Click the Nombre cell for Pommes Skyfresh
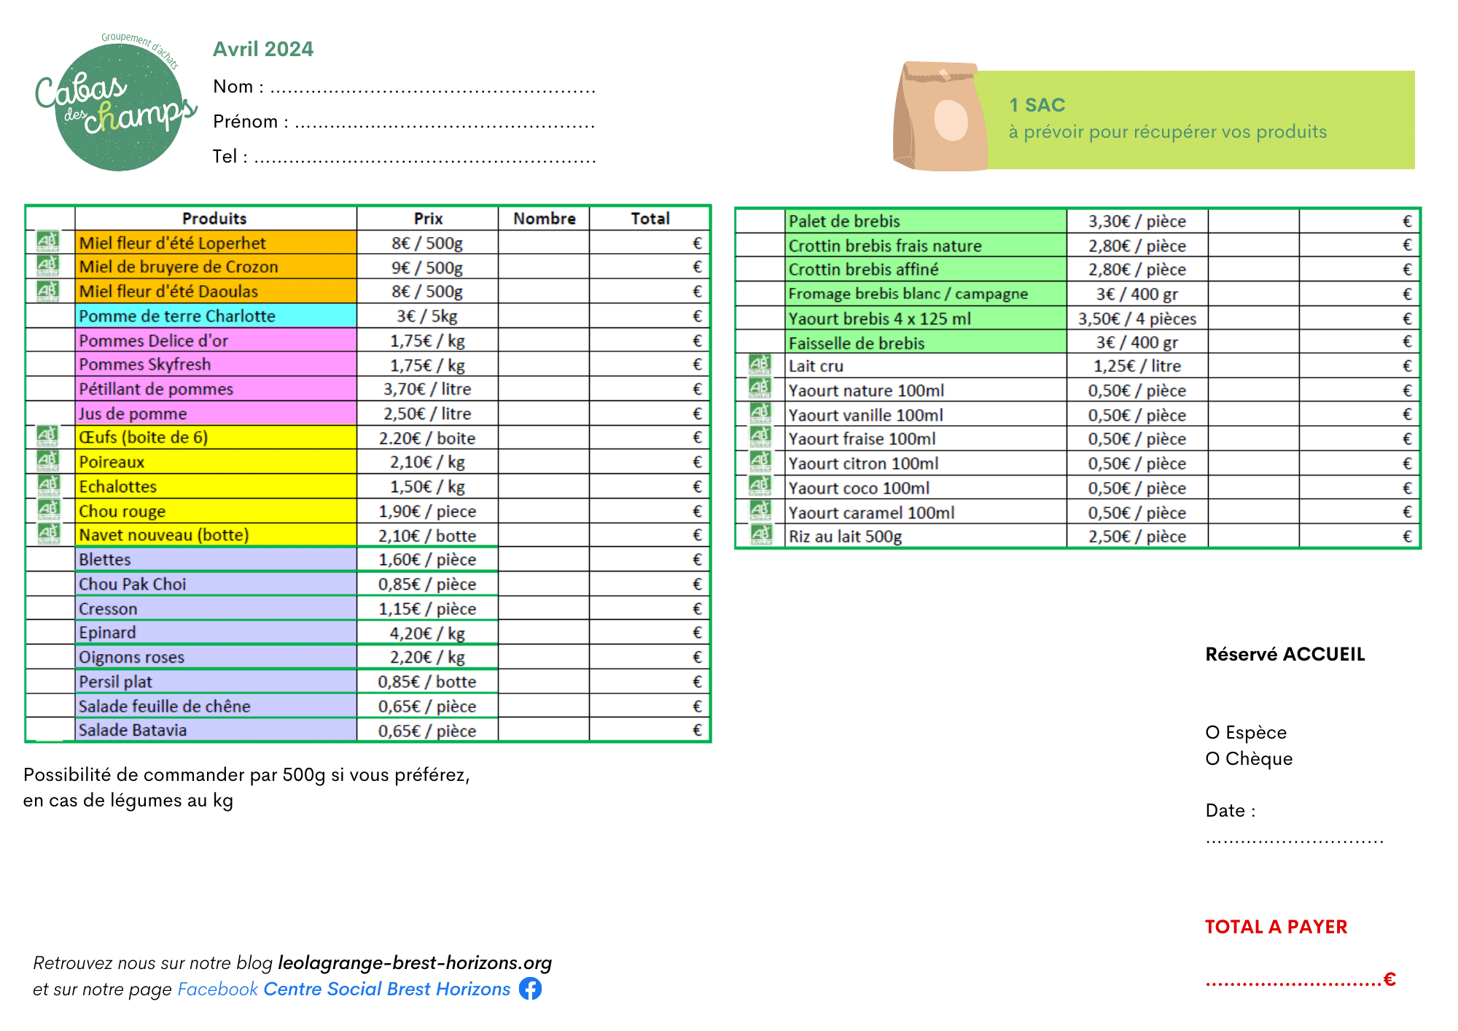Viewport: 1458px width, 1031px height. tap(543, 365)
